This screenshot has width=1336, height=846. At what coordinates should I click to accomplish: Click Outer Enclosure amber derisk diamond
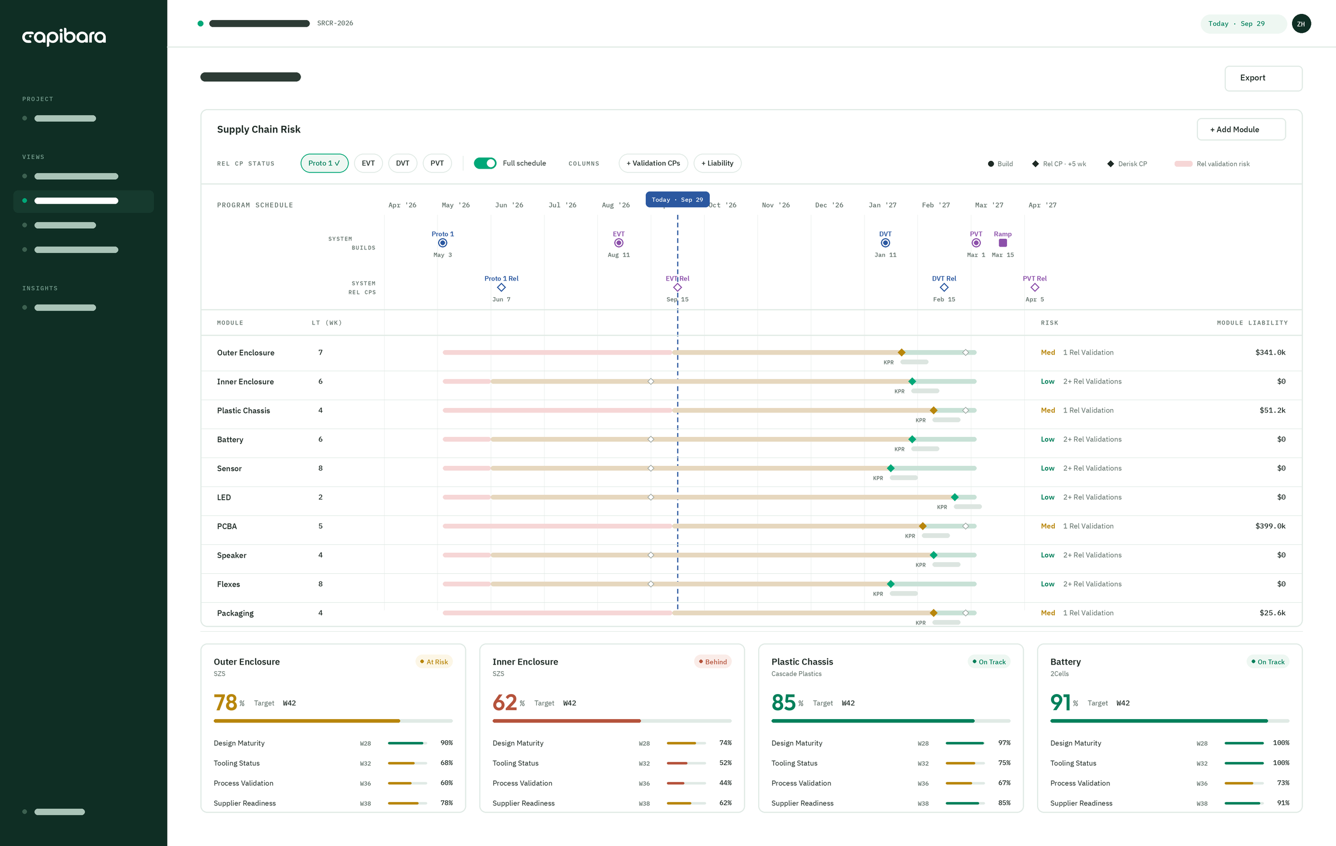tap(901, 352)
